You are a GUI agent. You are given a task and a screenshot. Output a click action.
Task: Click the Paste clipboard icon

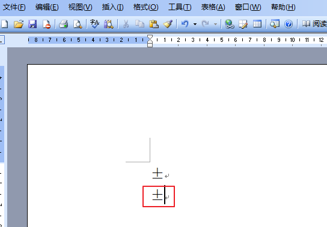click(x=154, y=24)
